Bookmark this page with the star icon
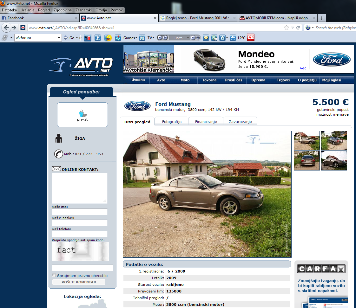The image size is (356, 308). (x=287, y=28)
